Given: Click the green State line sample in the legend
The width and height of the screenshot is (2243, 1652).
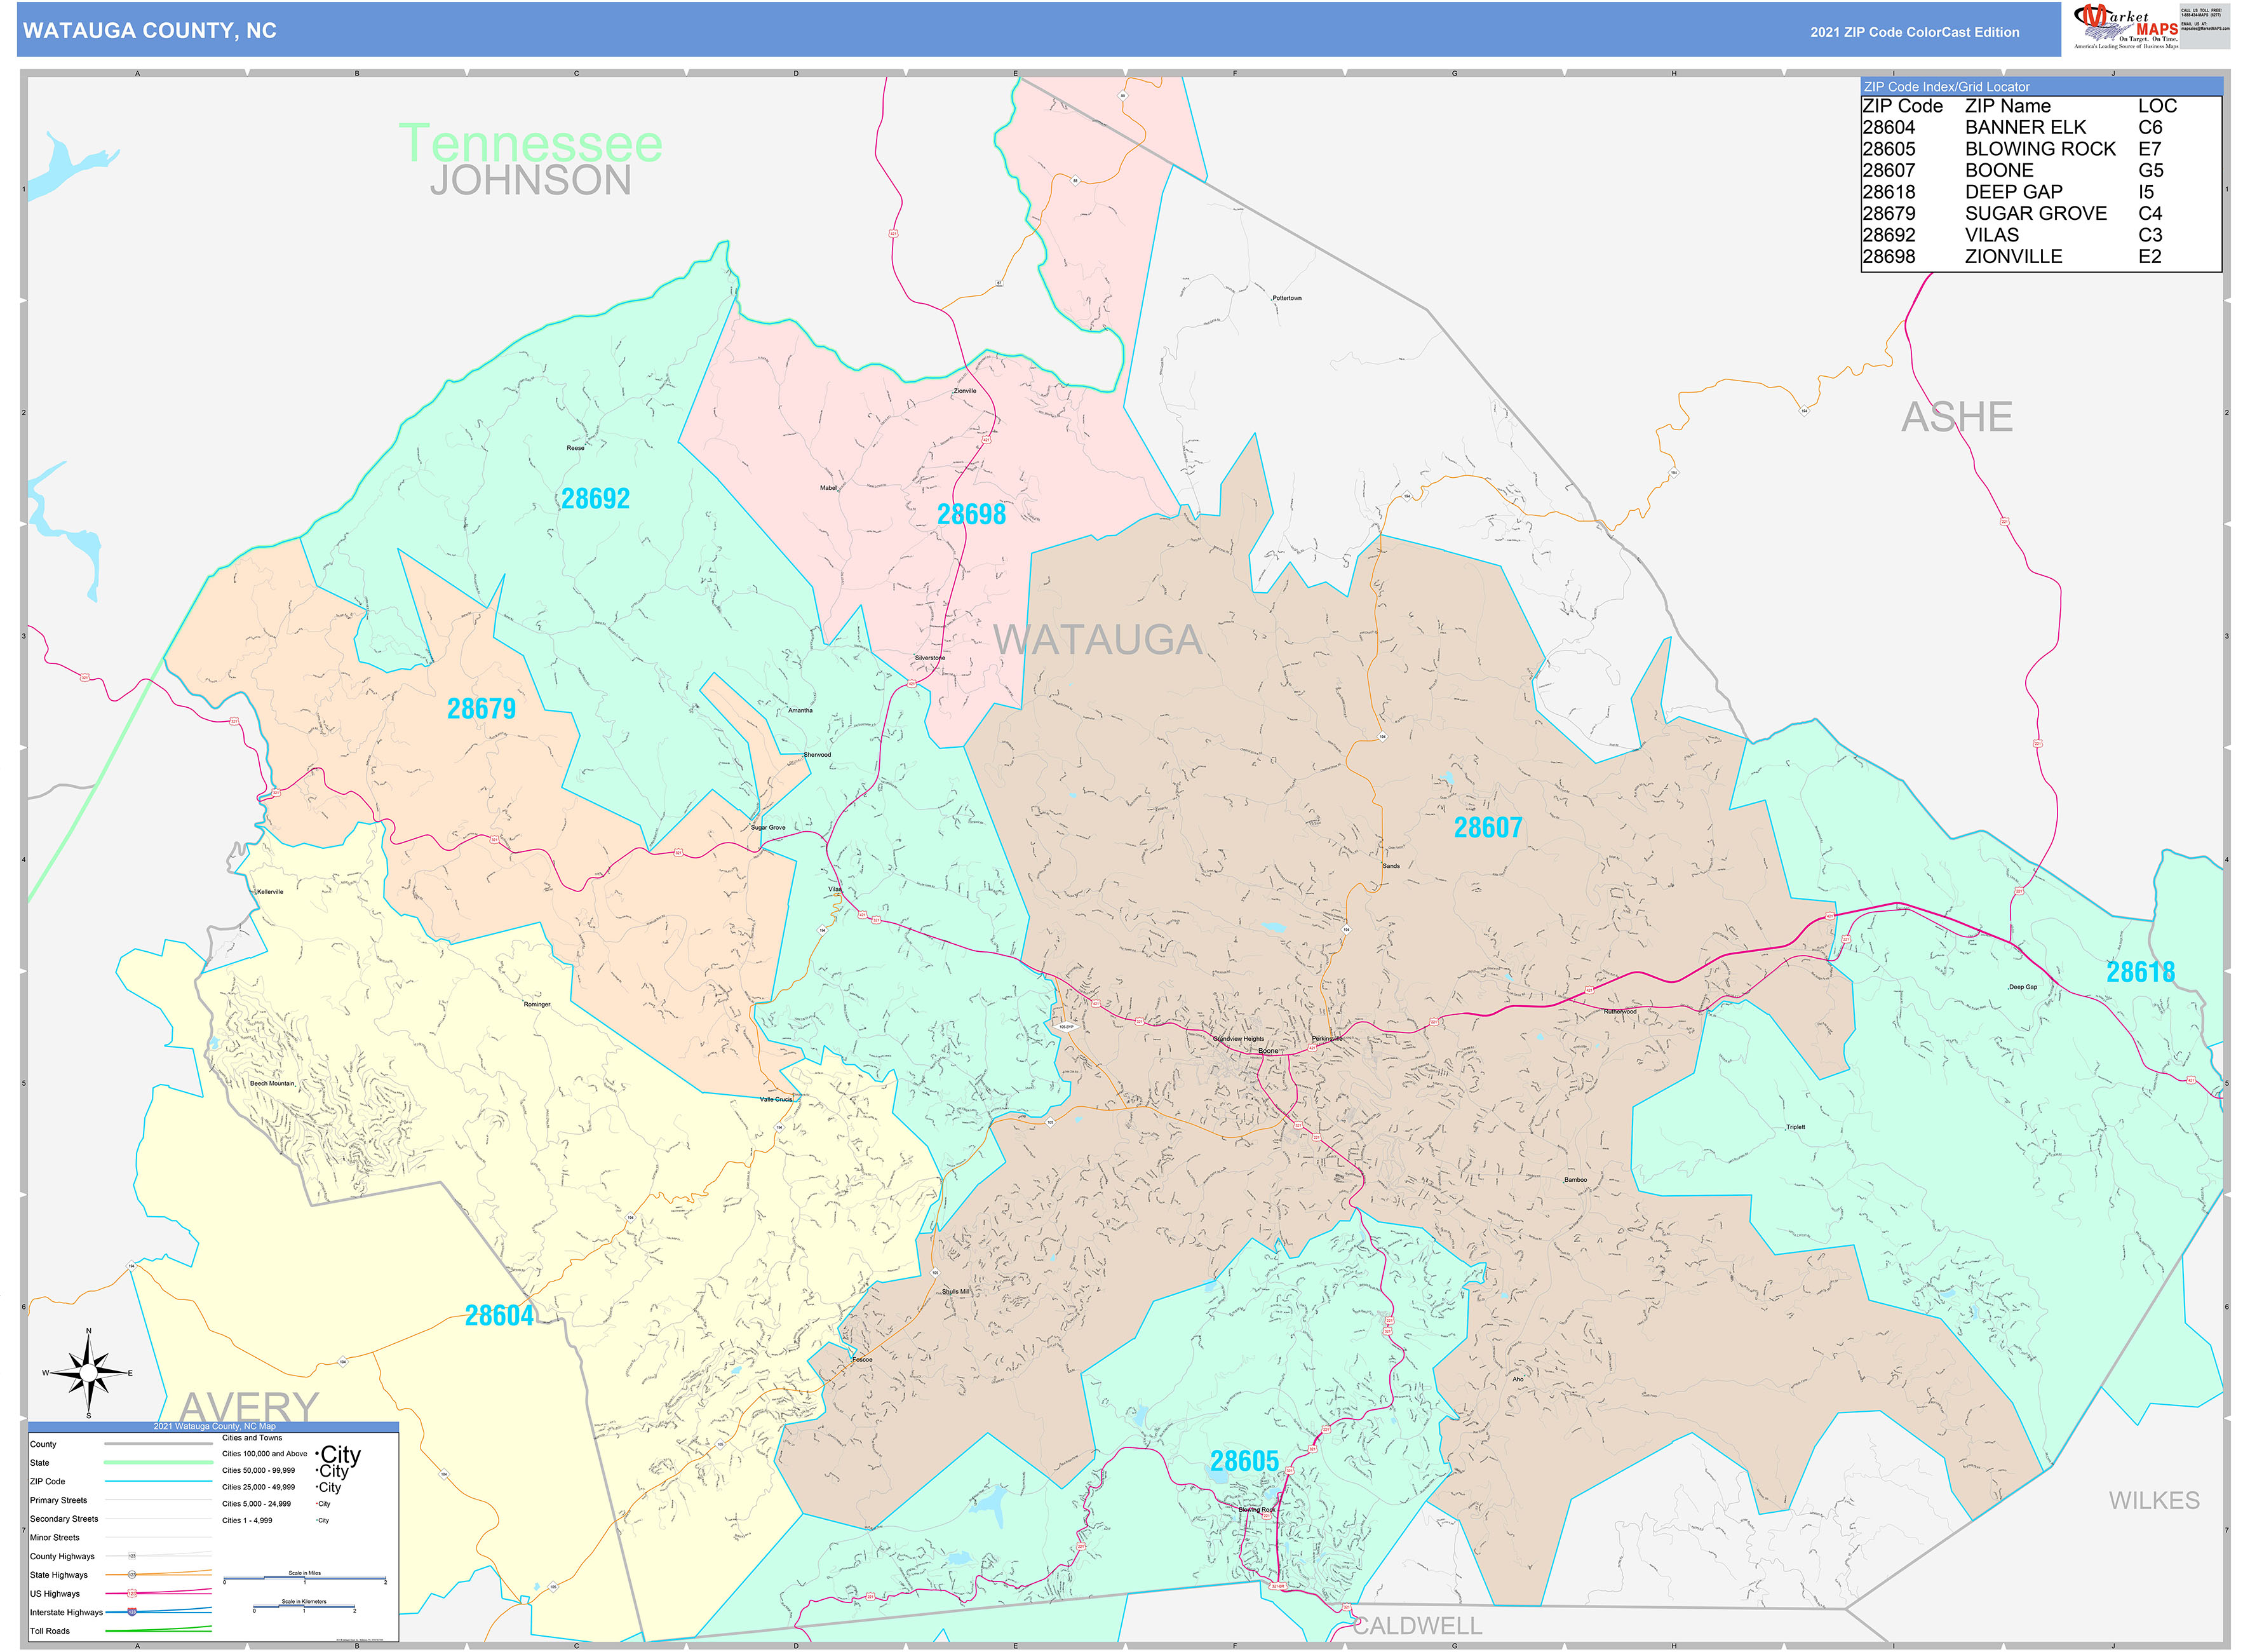Looking at the screenshot, I should click(x=158, y=1462).
